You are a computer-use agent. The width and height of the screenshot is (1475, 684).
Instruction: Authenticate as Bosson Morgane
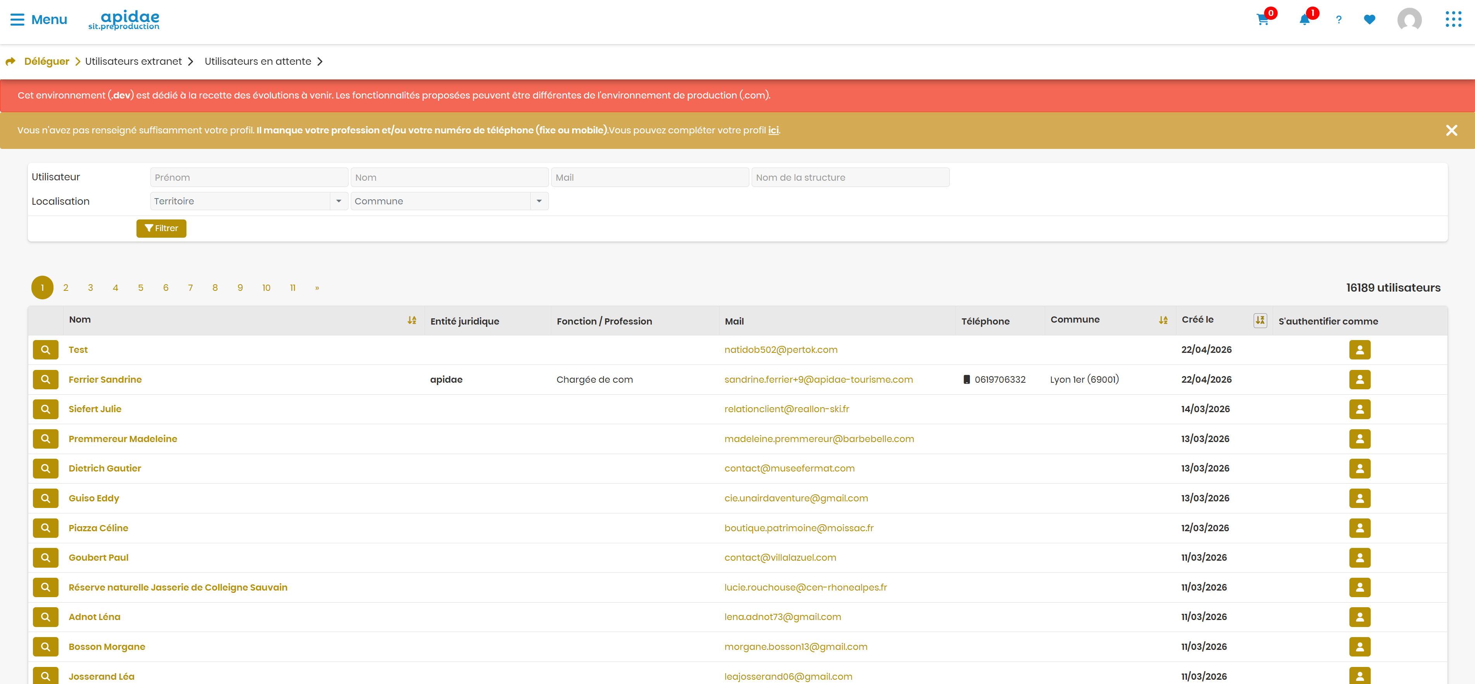(x=1359, y=647)
